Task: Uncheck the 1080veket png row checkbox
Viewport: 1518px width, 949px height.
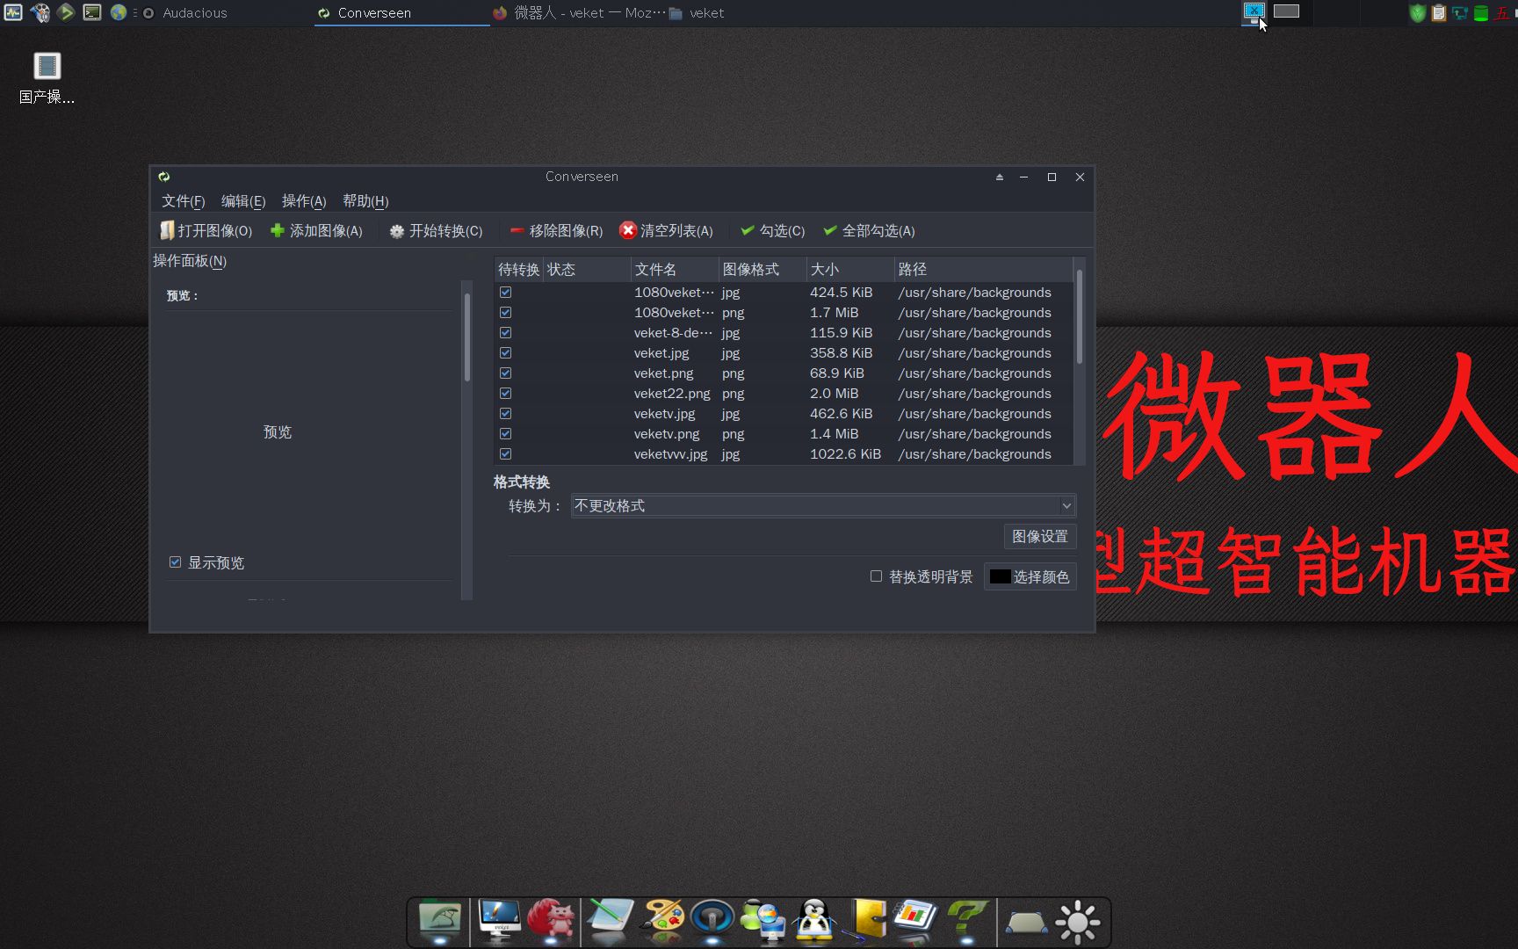Action: click(x=505, y=312)
